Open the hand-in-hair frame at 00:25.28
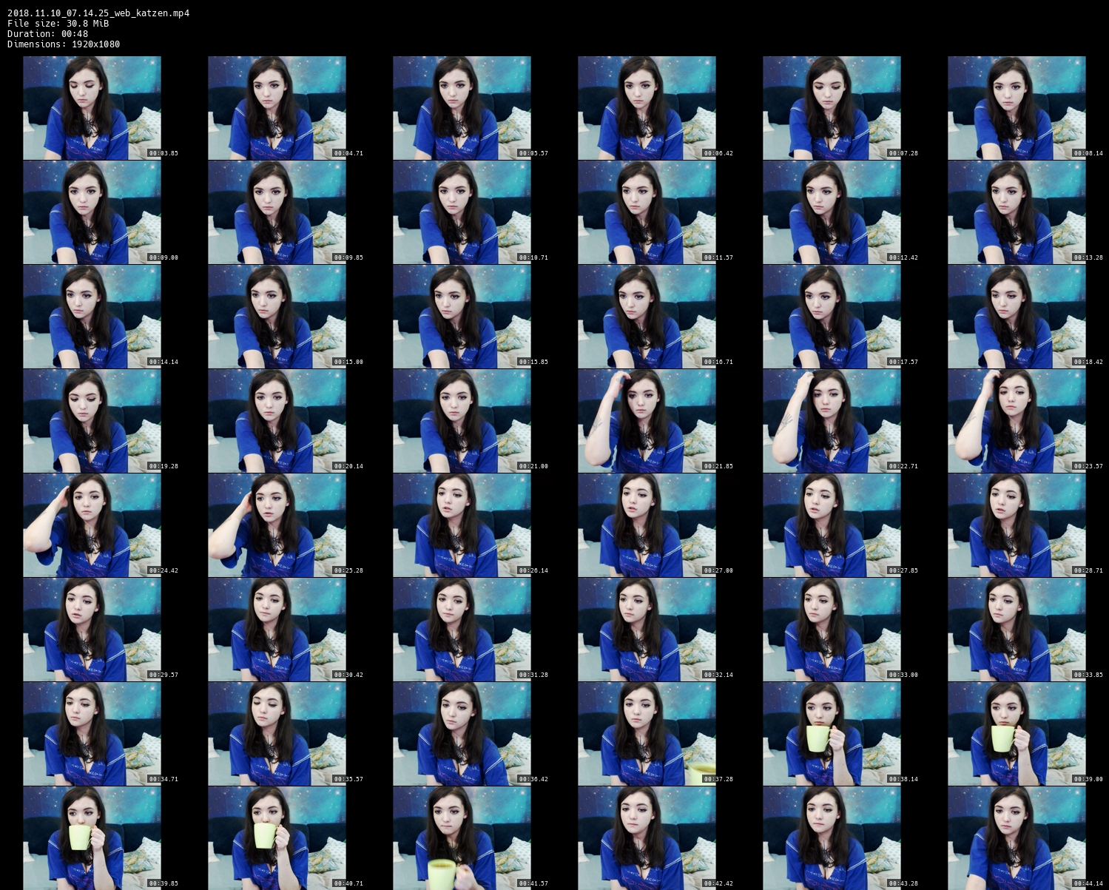Image resolution: width=1109 pixels, height=890 pixels. point(277,525)
